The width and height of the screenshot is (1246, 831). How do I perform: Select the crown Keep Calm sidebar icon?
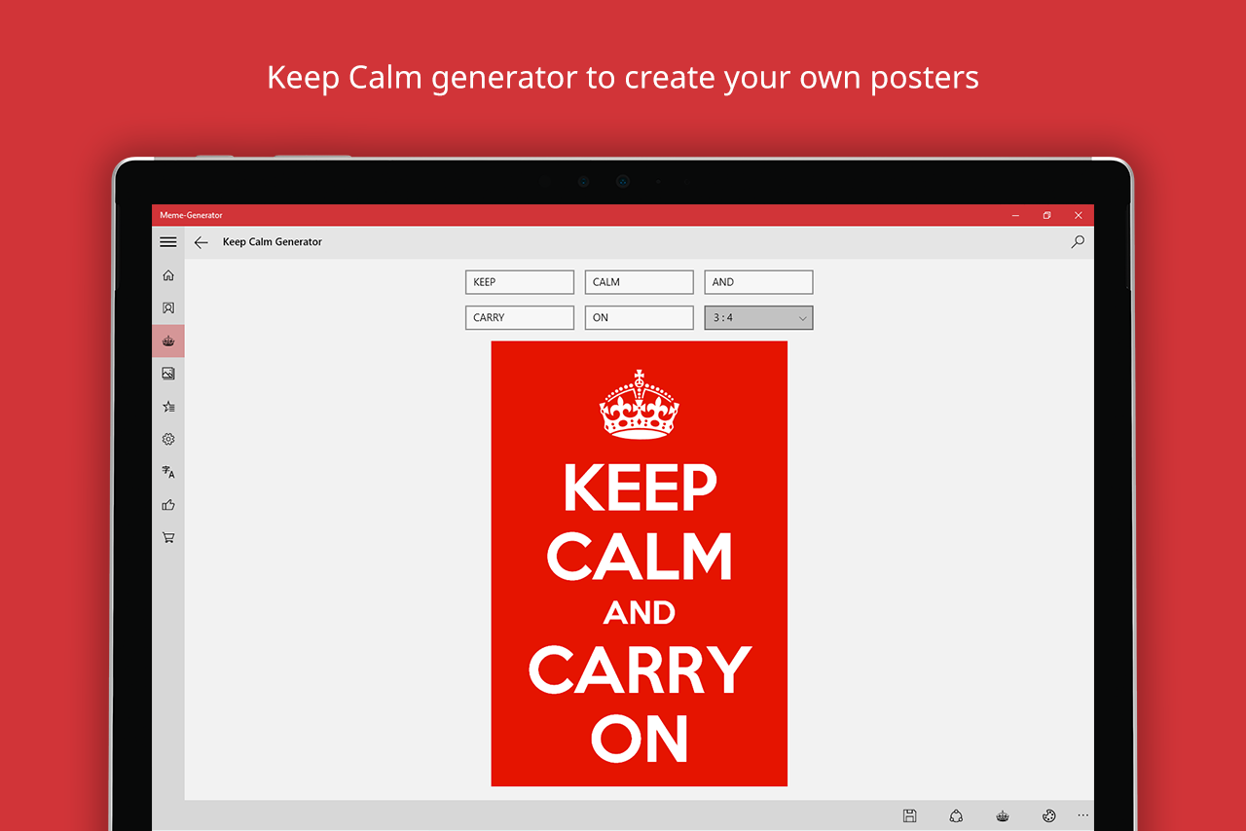point(168,341)
